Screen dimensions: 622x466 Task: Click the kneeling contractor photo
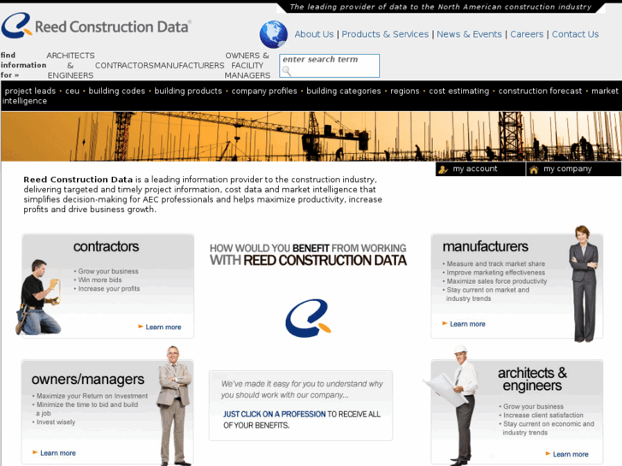click(39, 298)
